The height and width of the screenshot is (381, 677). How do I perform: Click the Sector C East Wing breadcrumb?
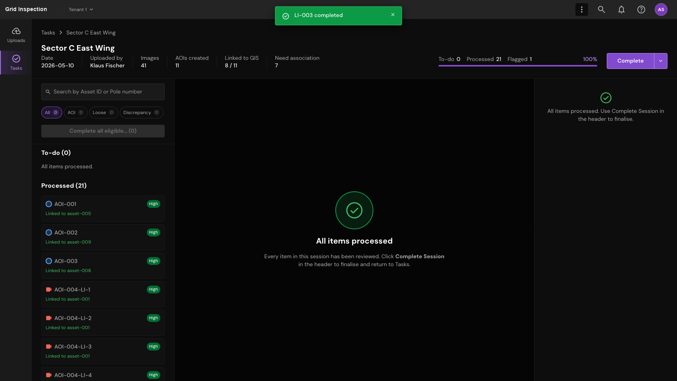tap(91, 32)
